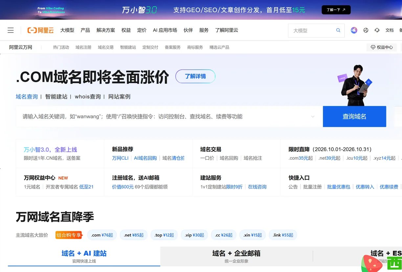Open 商标服务 in sub navigation
The height and width of the screenshot is (272, 402).
(x=195, y=47)
